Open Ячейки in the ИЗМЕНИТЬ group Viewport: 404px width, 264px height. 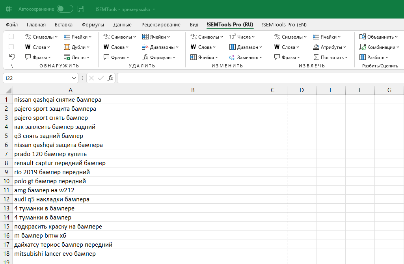[204, 58]
